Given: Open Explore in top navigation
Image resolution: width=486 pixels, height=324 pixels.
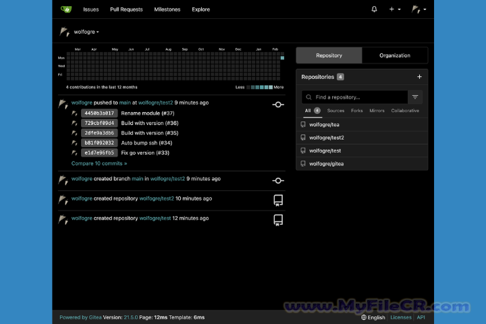Looking at the screenshot, I should (200, 9).
